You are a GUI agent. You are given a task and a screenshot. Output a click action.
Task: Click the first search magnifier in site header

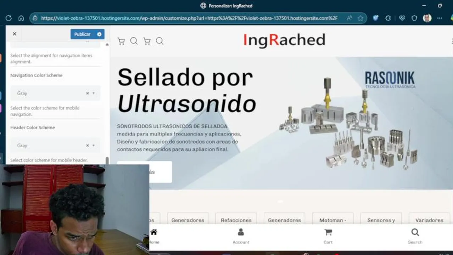point(134,41)
